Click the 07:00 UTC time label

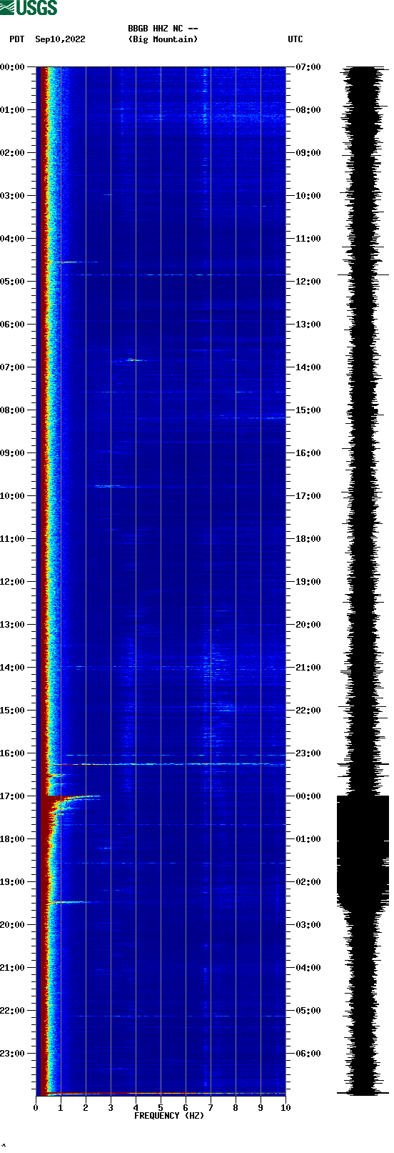click(x=308, y=67)
